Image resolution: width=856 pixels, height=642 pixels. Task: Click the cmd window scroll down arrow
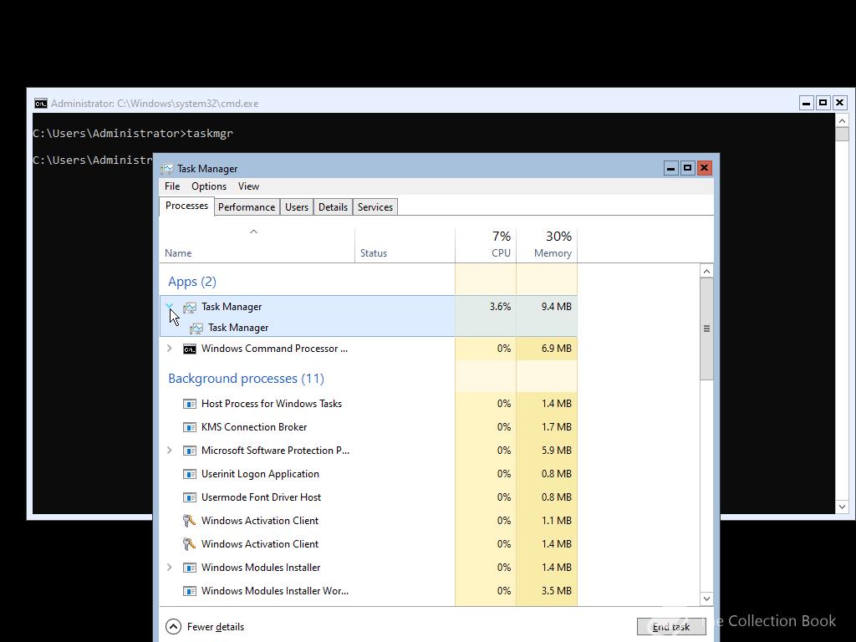[842, 507]
